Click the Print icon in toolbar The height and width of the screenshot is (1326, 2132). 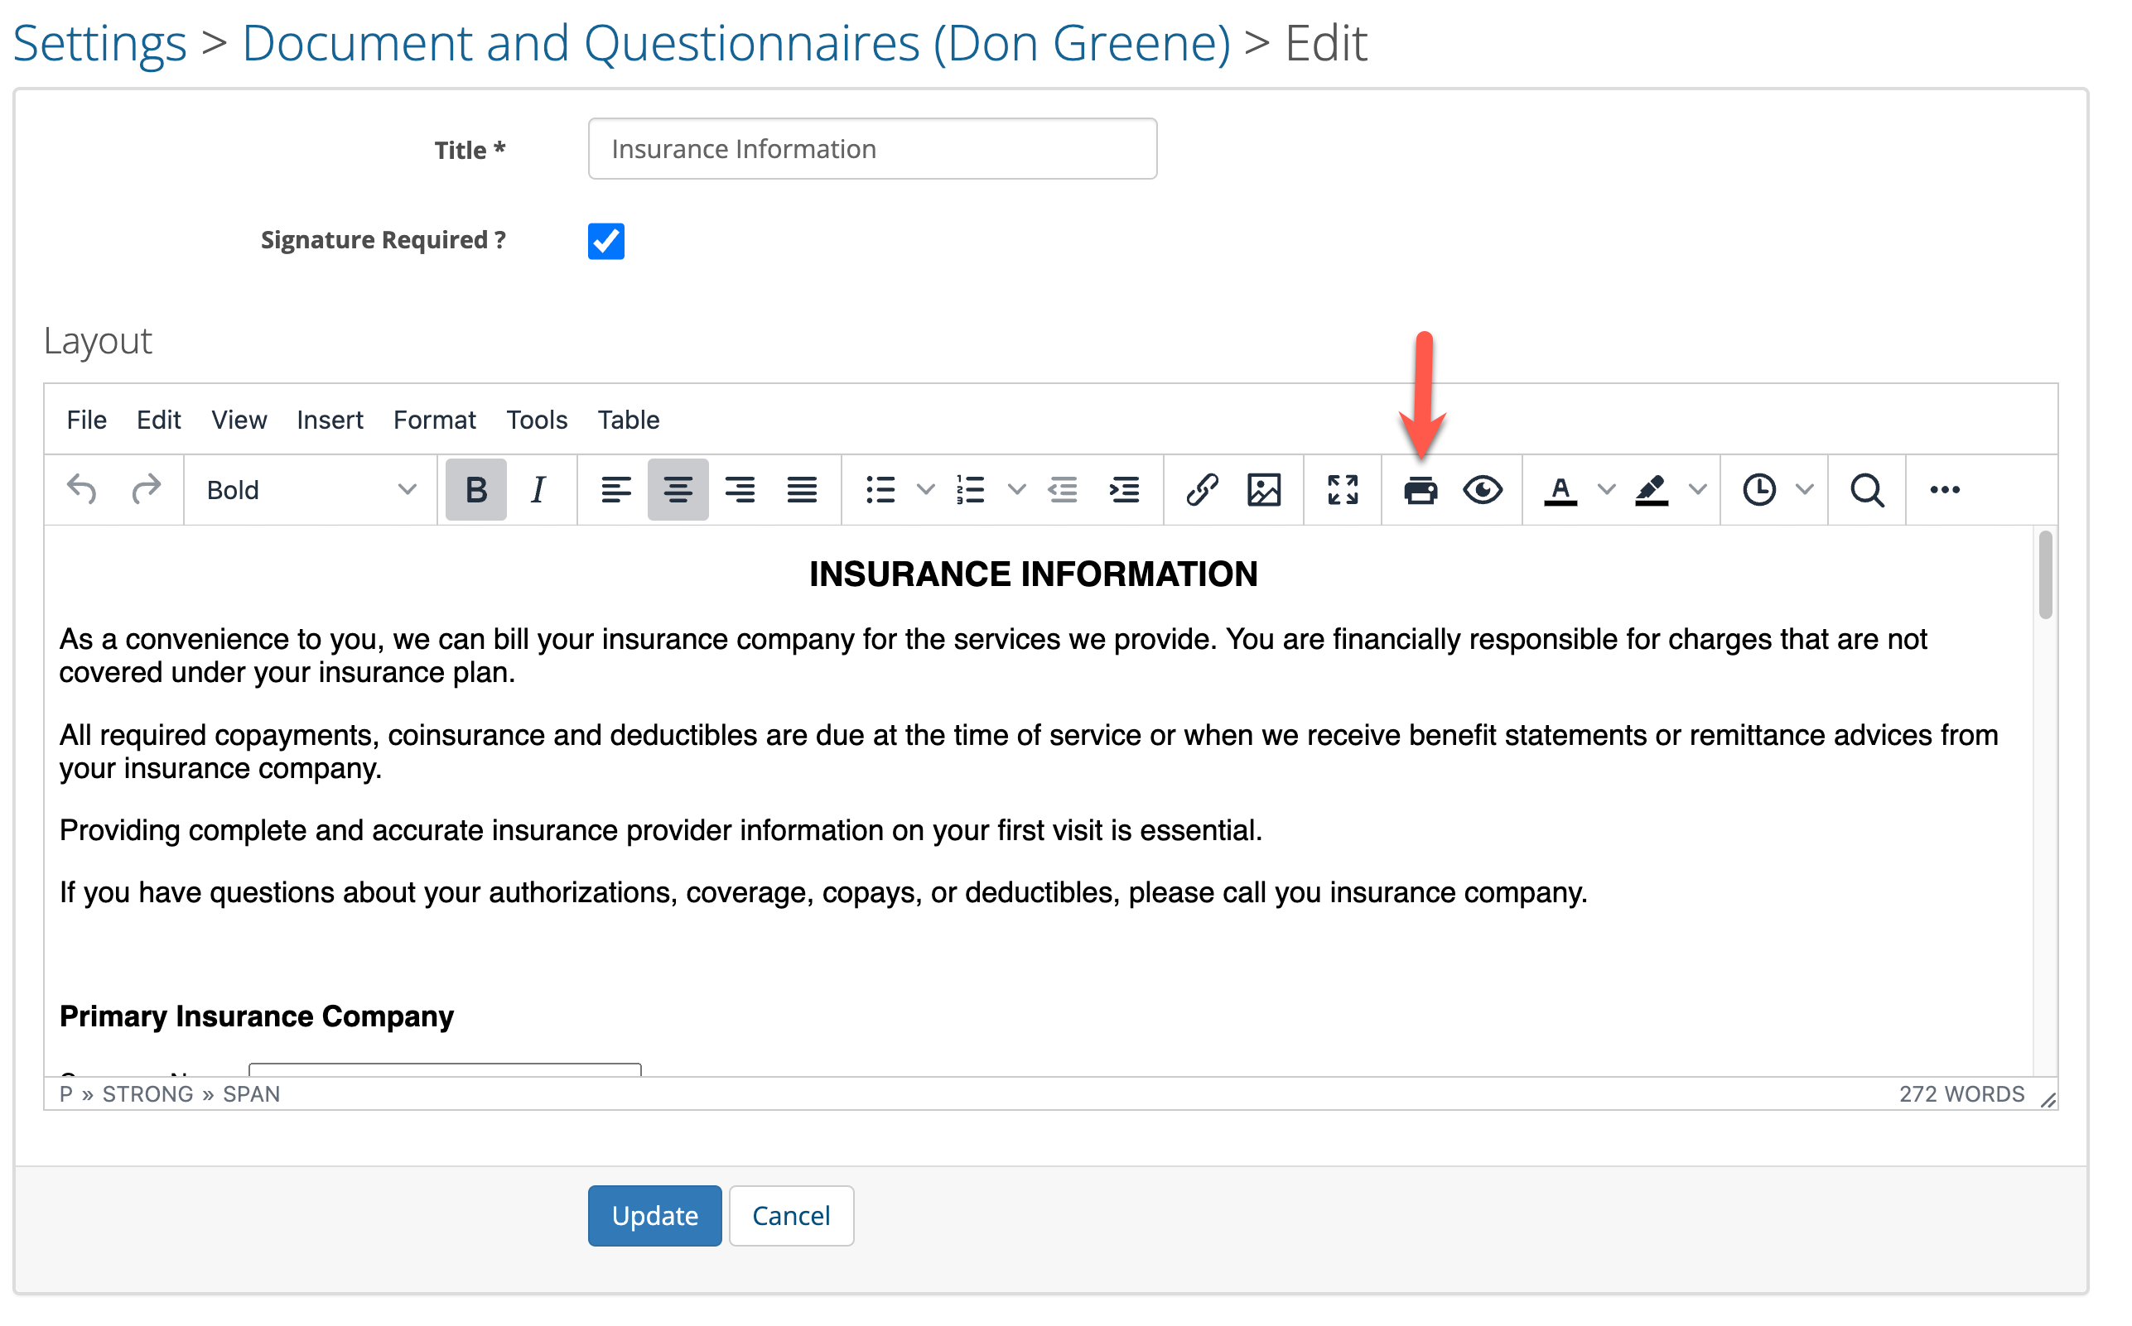(x=1419, y=490)
